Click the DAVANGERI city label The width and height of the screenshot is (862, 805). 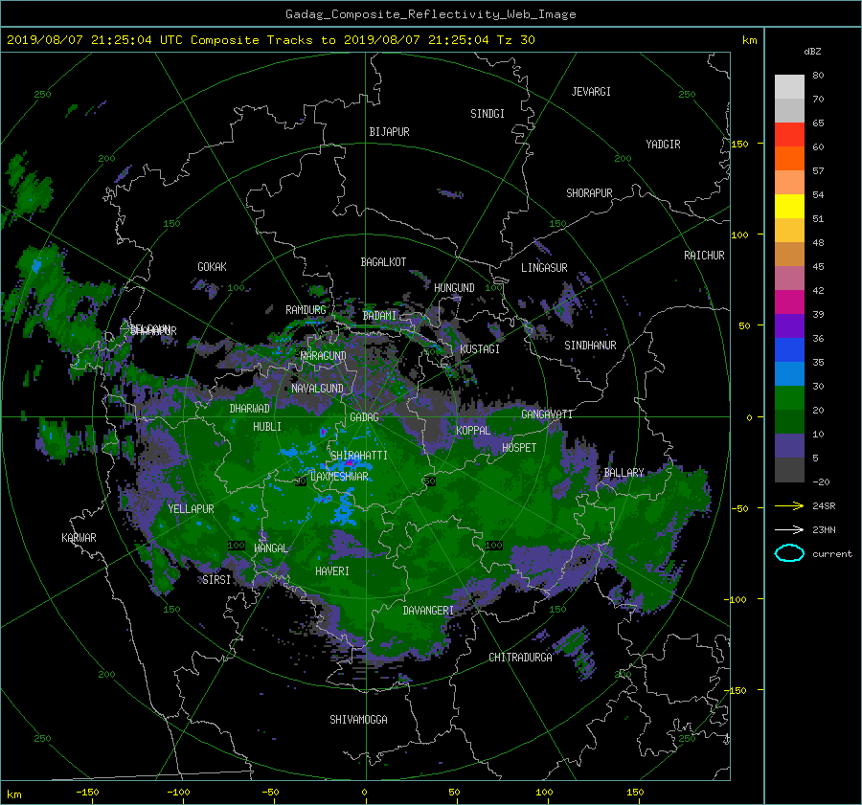pyautogui.click(x=428, y=611)
